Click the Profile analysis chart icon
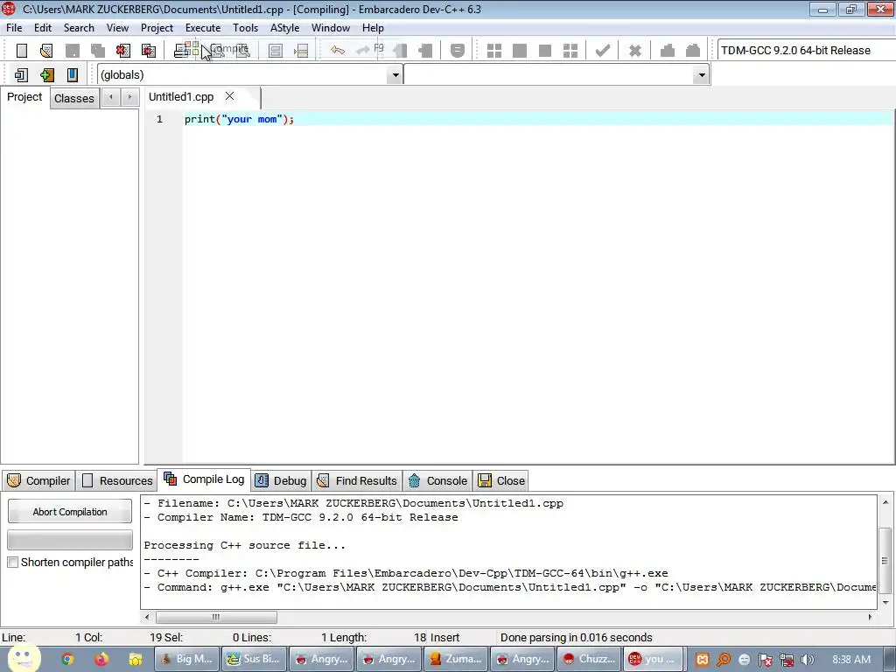The width and height of the screenshot is (896, 672). [668, 51]
